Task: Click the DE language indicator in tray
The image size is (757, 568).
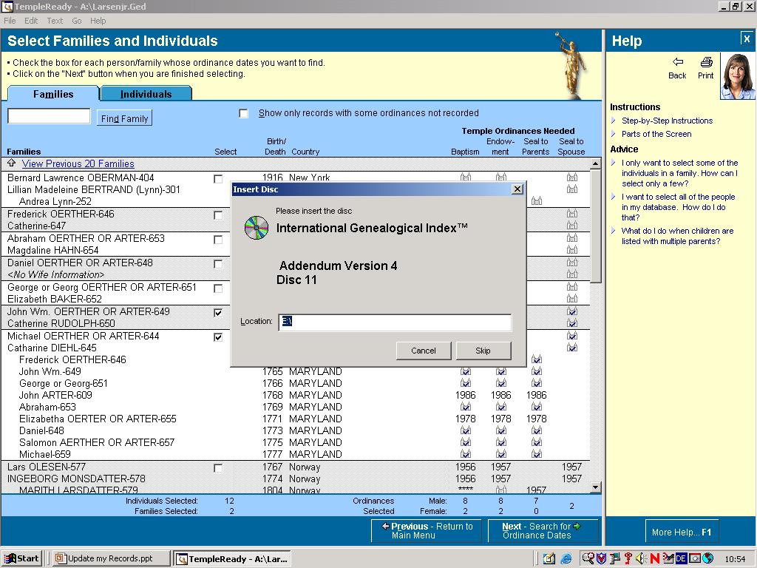Action: 681,558
